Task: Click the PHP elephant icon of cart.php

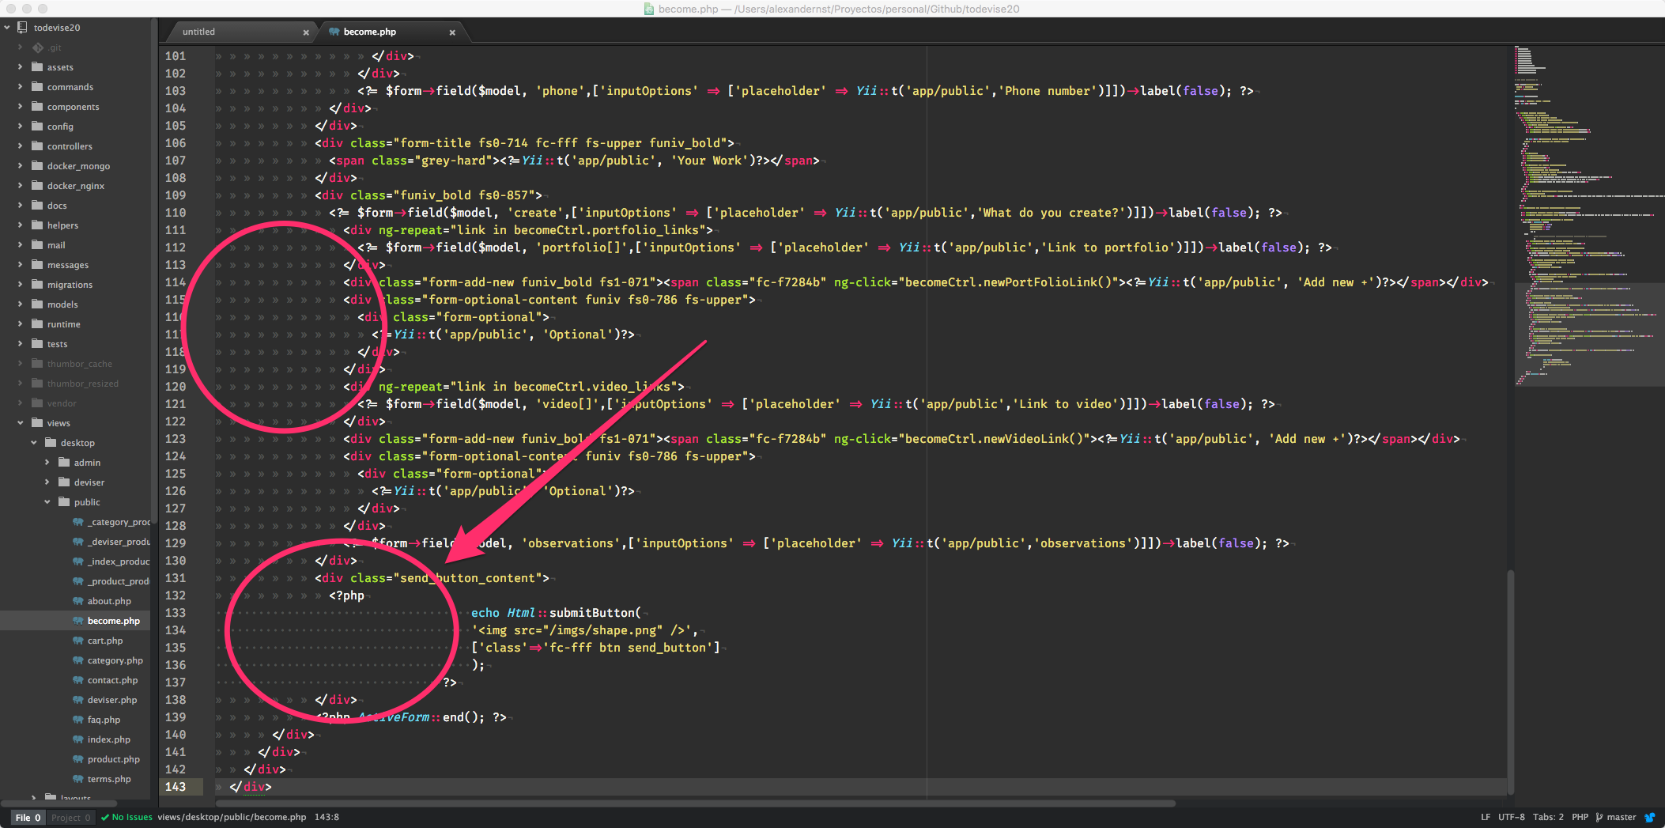Action: coord(78,641)
